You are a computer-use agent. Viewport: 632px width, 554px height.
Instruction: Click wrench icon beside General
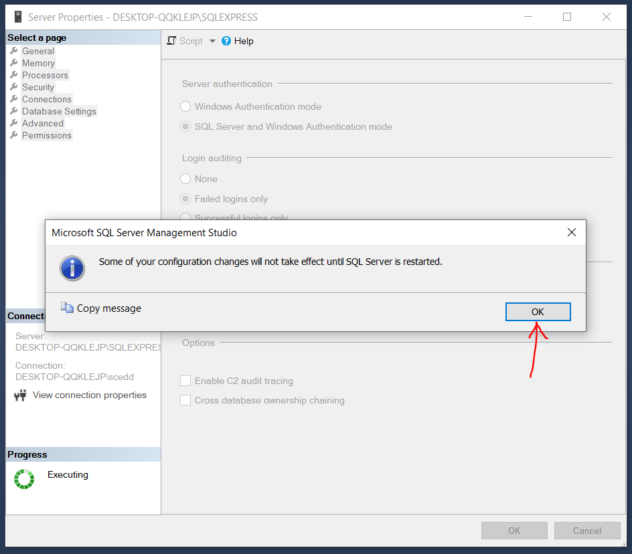coord(13,51)
